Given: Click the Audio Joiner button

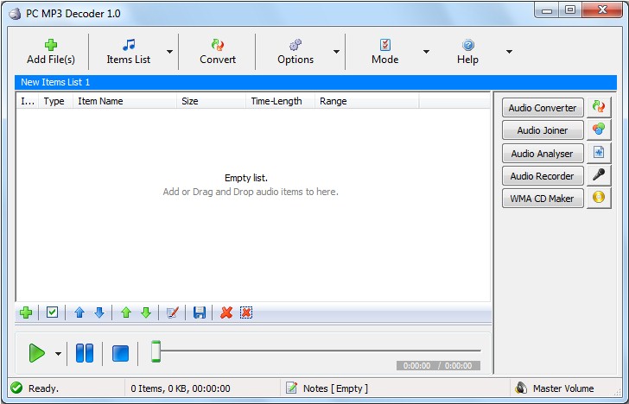Looking at the screenshot, I should coord(543,130).
